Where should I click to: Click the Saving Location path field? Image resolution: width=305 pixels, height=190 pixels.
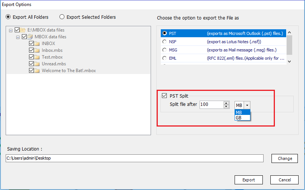[134, 158]
